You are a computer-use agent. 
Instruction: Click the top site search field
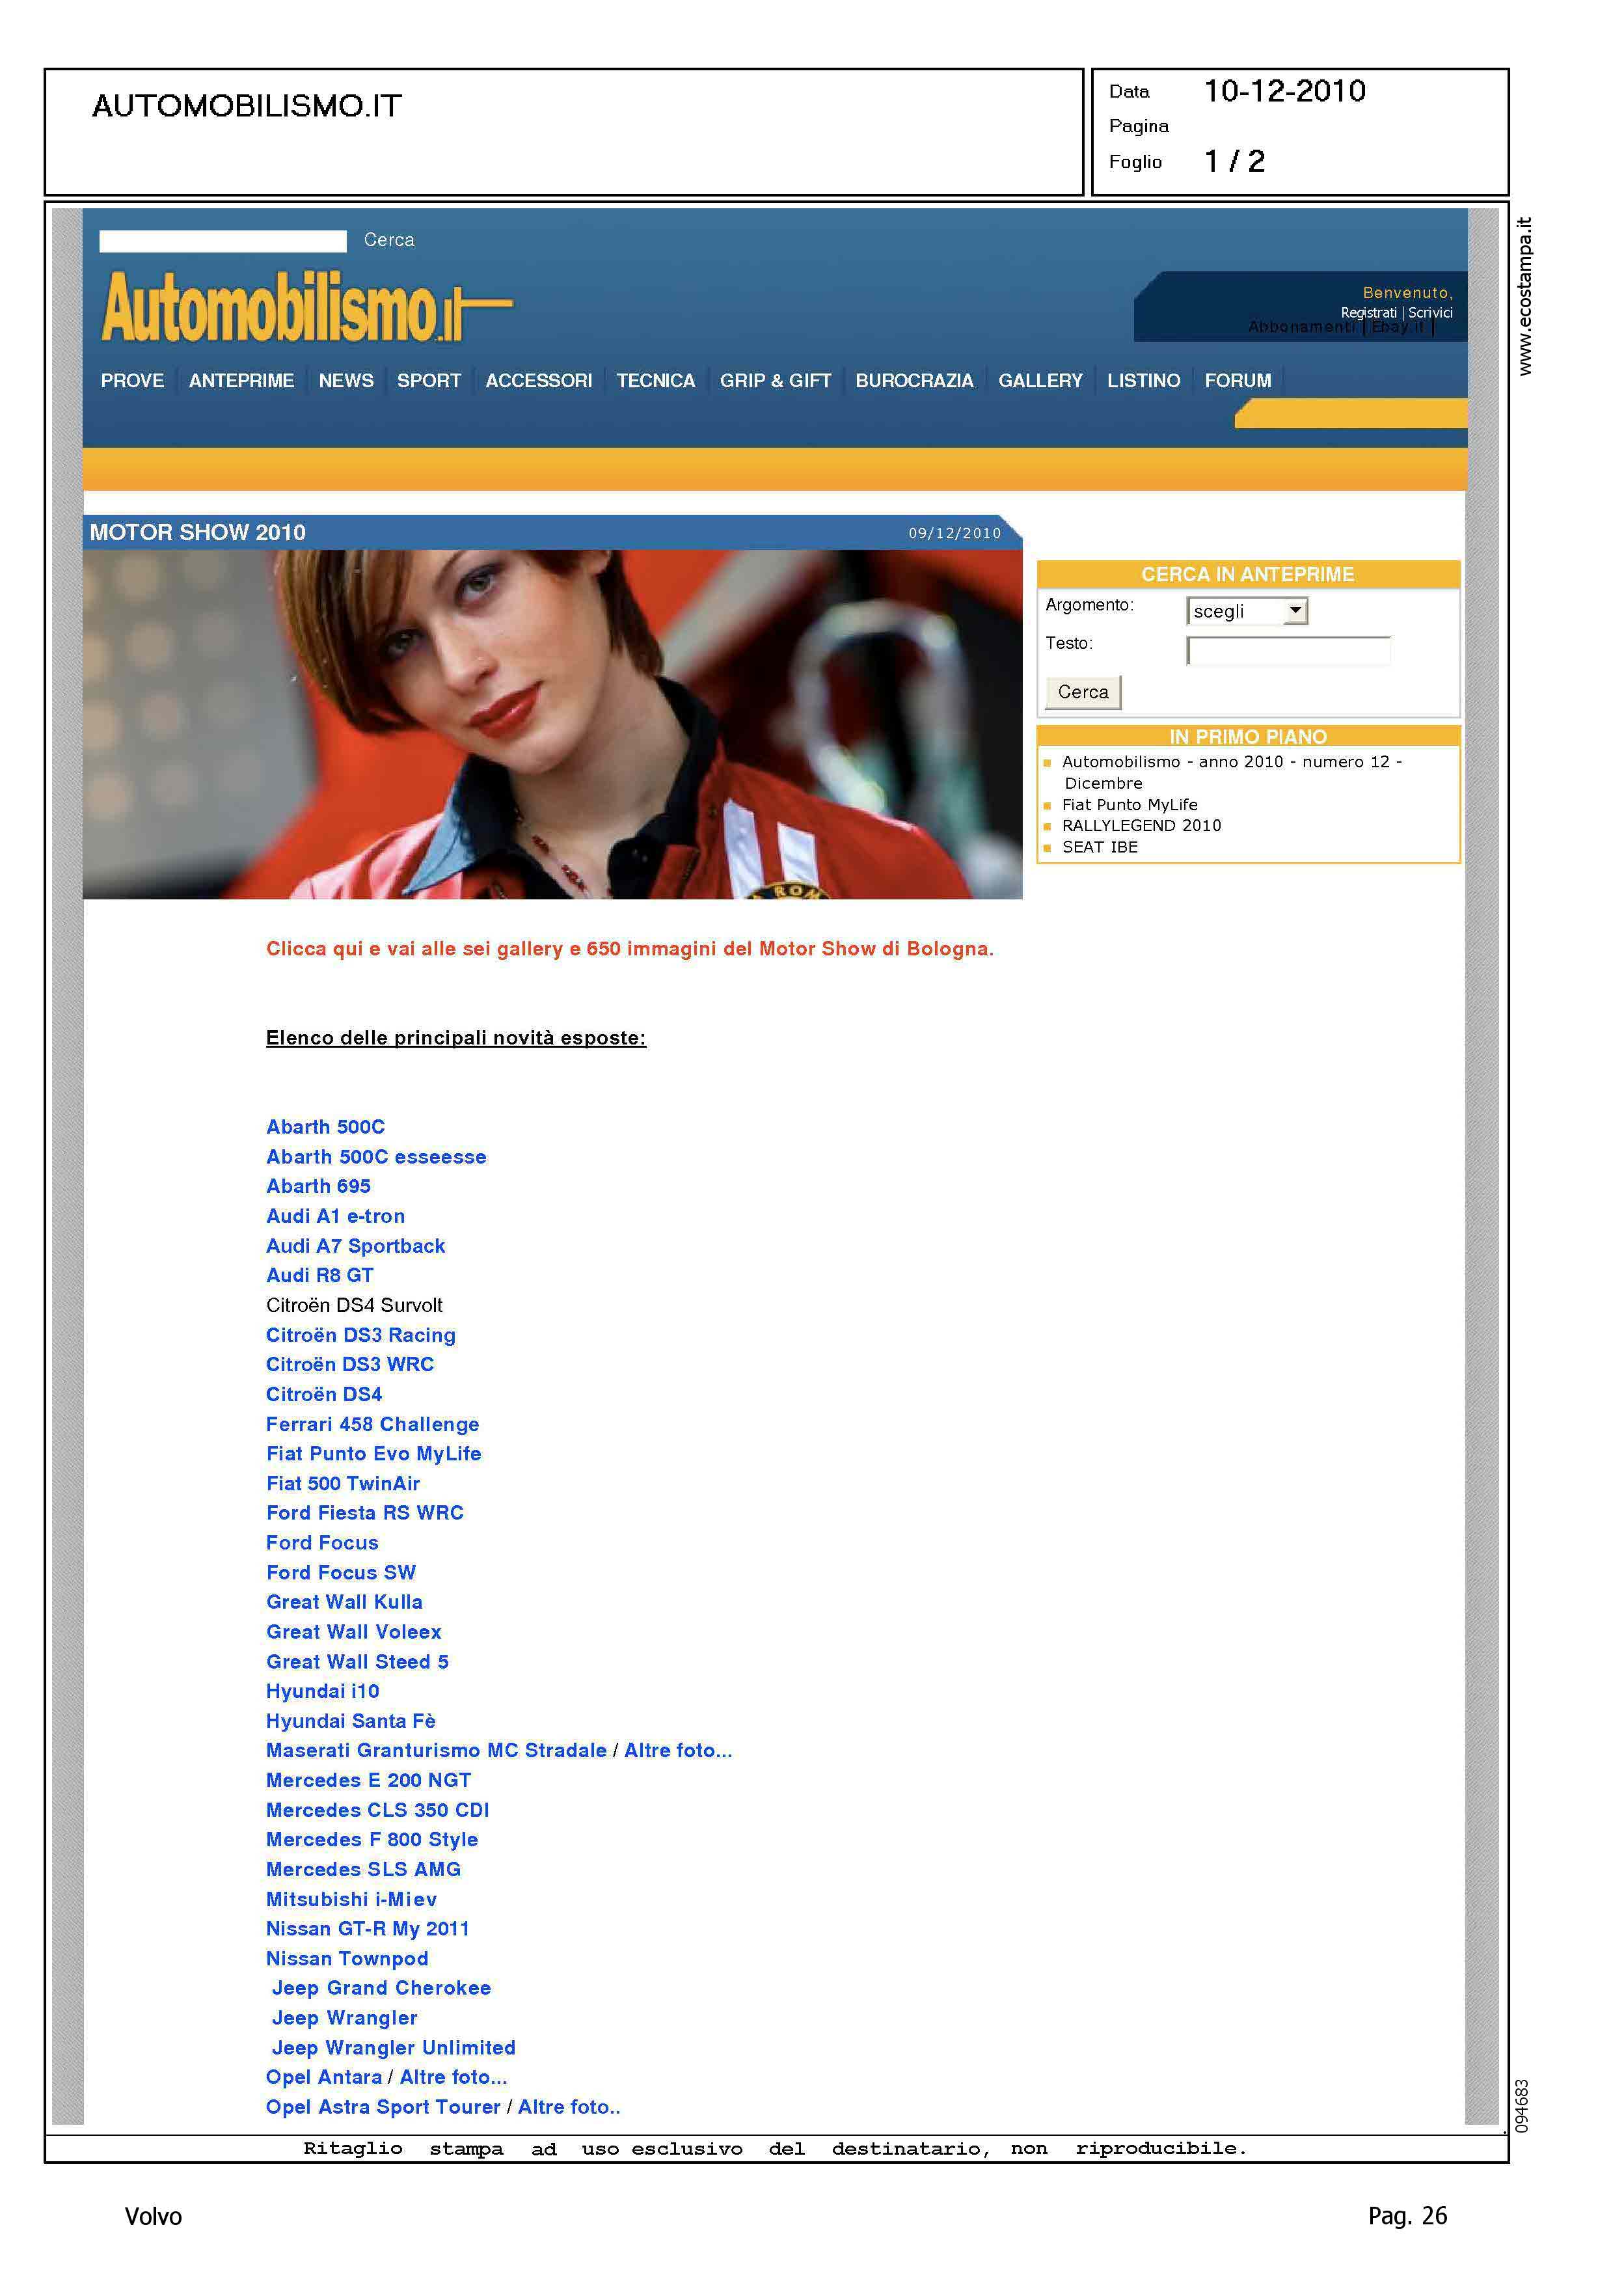coord(222,241)
